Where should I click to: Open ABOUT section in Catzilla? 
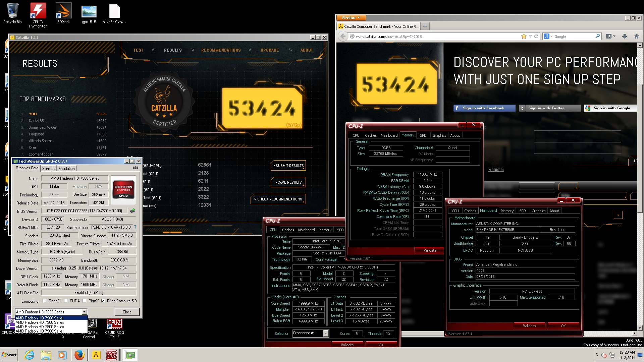[307, 50]
